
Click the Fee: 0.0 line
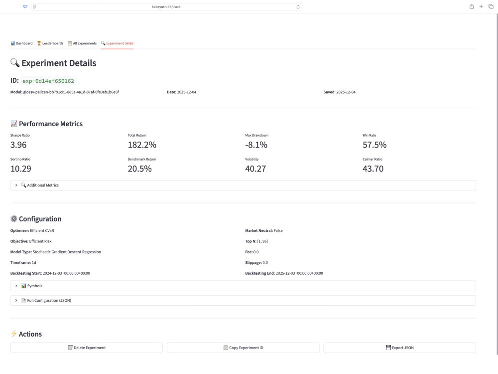pyautogui.click(x=252, y=252)
